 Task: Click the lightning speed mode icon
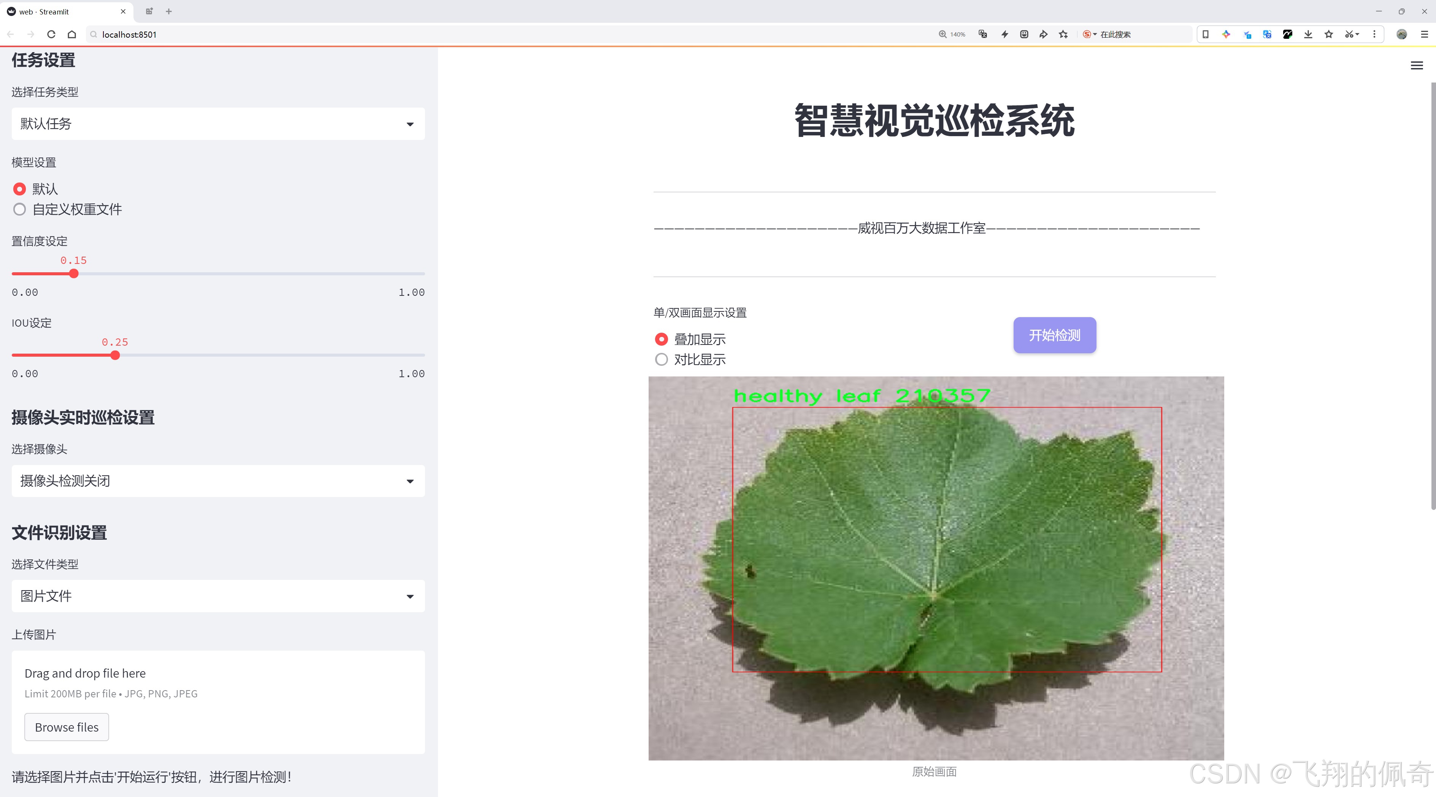pyautogui.click(x=1004, y=35)
